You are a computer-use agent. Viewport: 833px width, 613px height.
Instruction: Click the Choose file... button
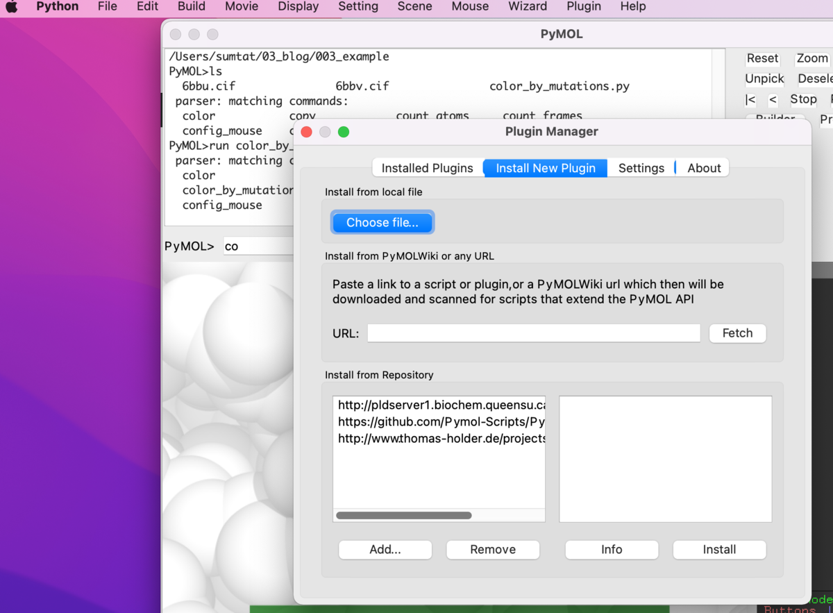coord(382,222)
